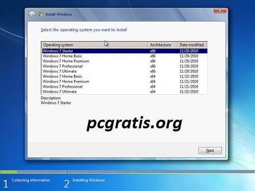This screenshot has height=191, width=255.
Task: Select Windows 7 Starter x86 entry
Action: click(x=124, y=51)
